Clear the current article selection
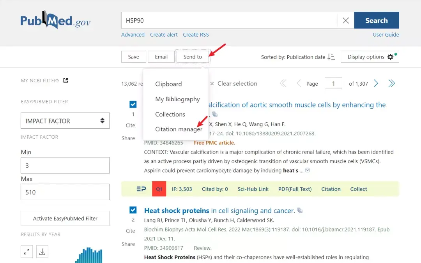Viewport: 421px width, 263px height. [233, 83]
